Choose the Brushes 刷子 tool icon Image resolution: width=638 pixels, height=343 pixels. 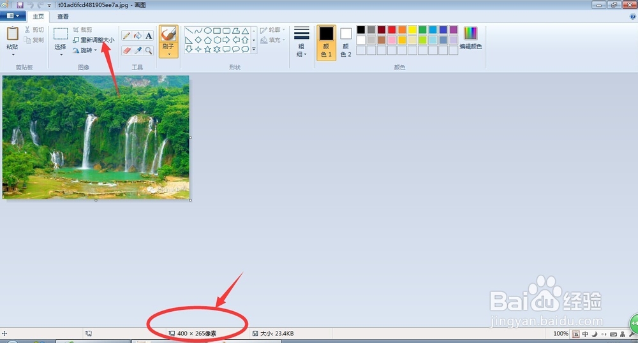coord(168,34)
